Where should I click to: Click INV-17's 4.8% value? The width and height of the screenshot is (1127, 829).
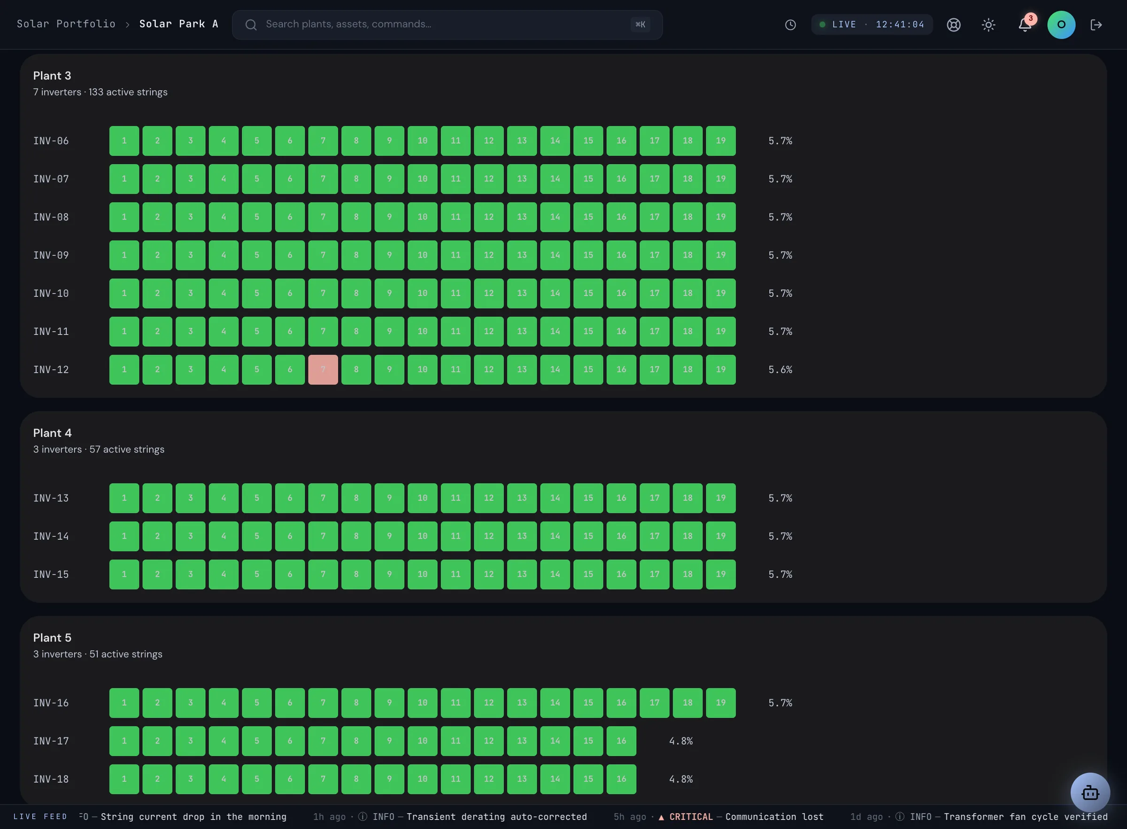(681, 741)
